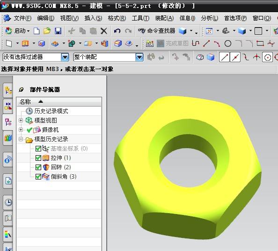
Task: Click the Delete X icon
Action: [104, 31]
